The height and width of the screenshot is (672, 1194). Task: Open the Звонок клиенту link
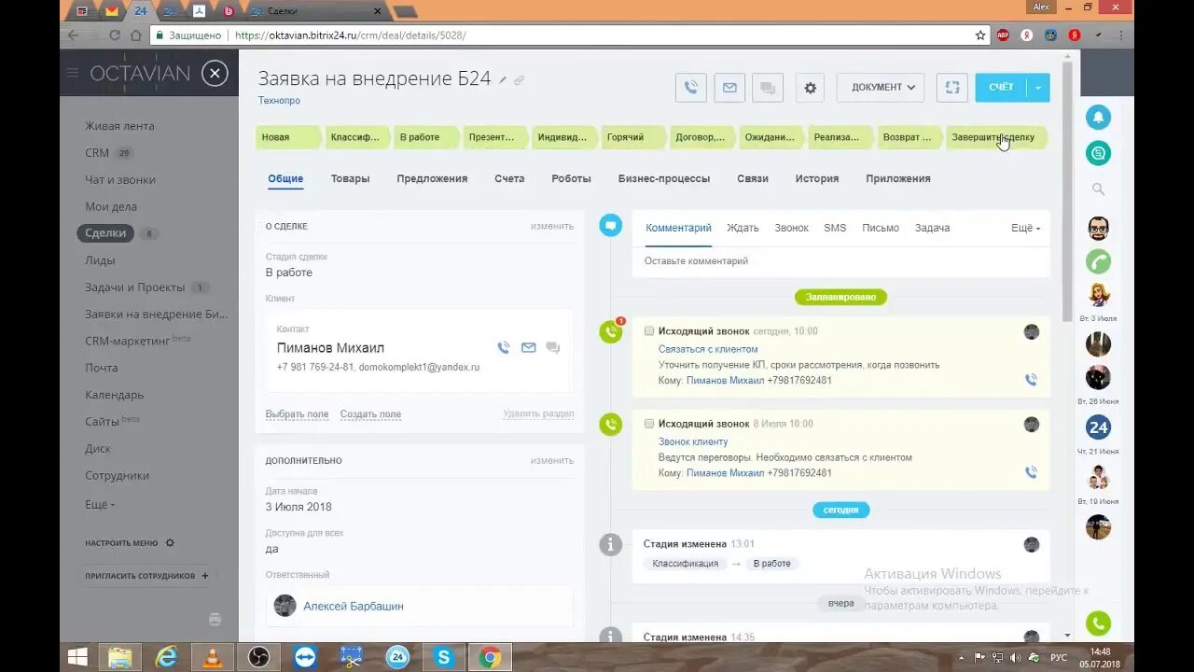(x=693, y=441)
